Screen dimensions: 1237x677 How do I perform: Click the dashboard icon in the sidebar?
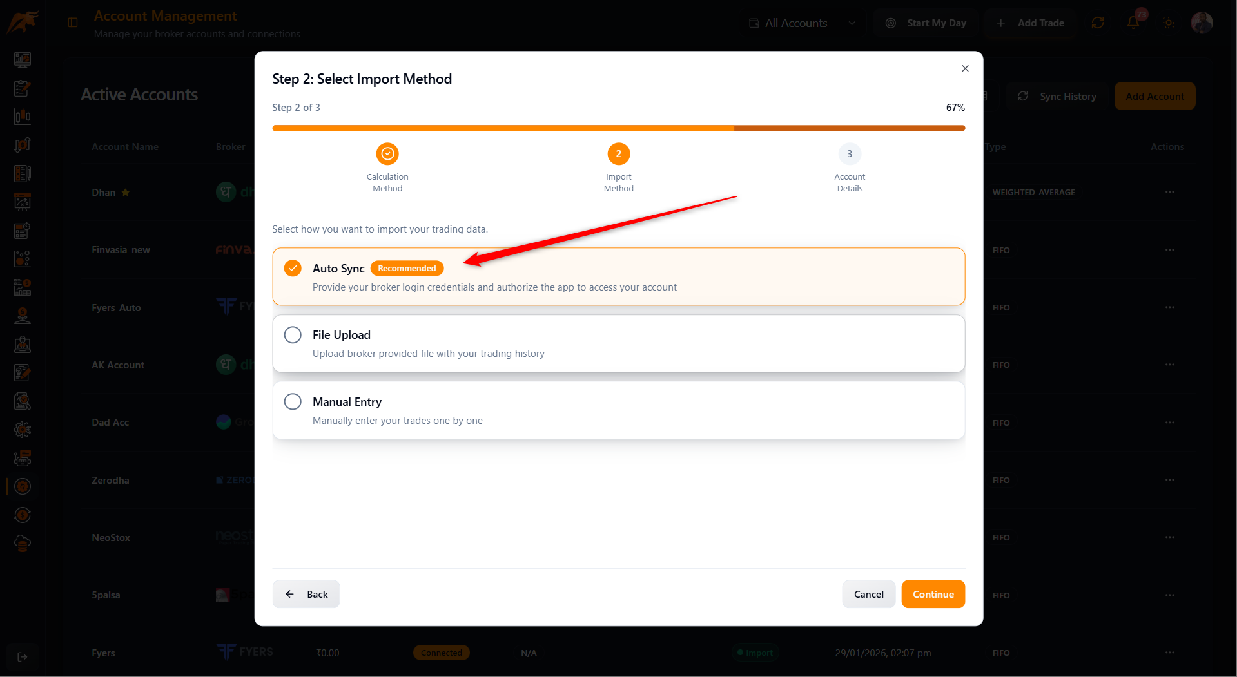(x=22, y=59)
